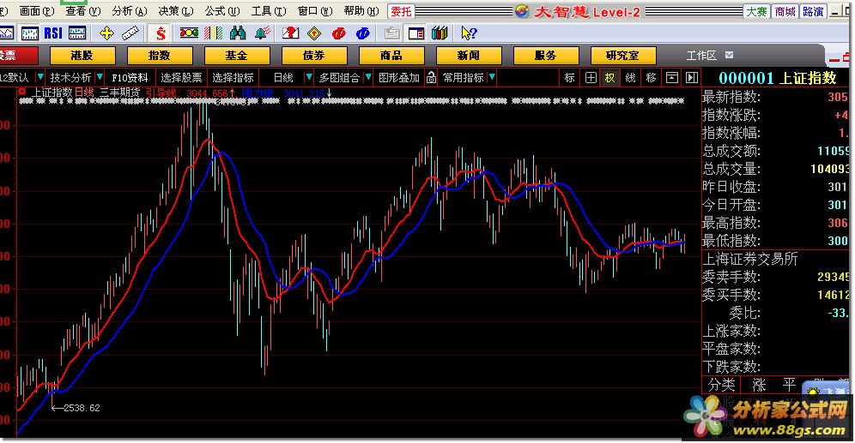This screenshot has width=855, height=443.
Task: Select the 分类 tab in the quote panel
Action: (x=721, y=385)
